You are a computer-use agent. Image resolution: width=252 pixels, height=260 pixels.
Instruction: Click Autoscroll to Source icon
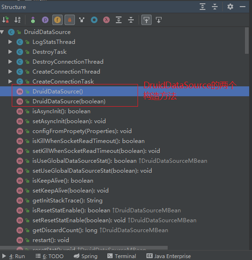(x=146, y=20)
